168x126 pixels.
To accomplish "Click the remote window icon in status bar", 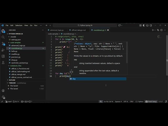I will tap(2, 102).
